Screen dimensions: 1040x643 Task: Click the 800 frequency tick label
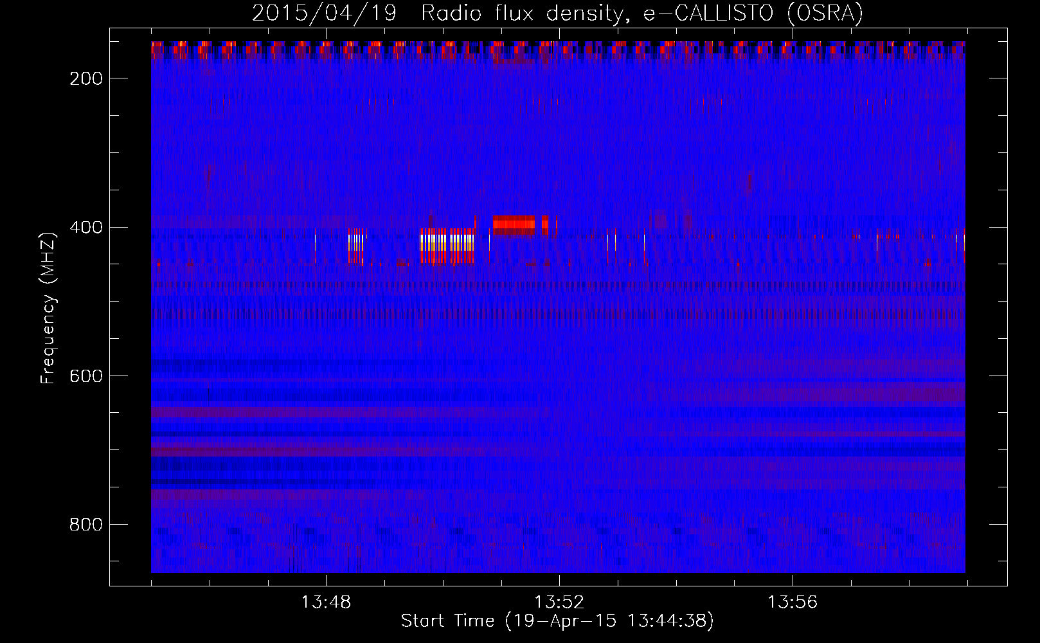(86, 525)
